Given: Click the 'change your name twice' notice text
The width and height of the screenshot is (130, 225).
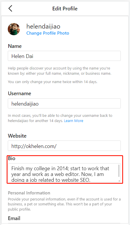Looking at the screenshot, I should [52, 82].
